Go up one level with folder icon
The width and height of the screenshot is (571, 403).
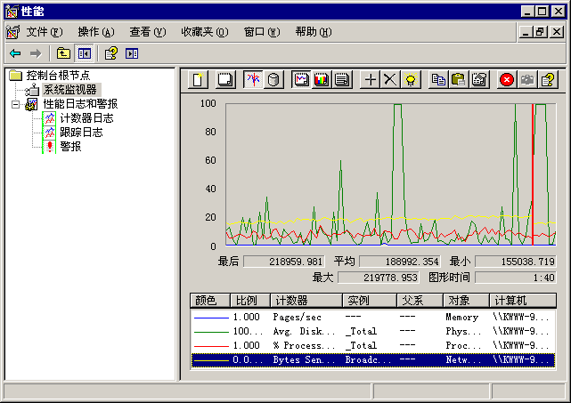pyautogui.click(x=64, y=54)
